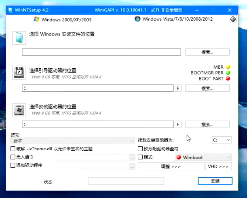Click search button for installation drive location

click(207, 124)
